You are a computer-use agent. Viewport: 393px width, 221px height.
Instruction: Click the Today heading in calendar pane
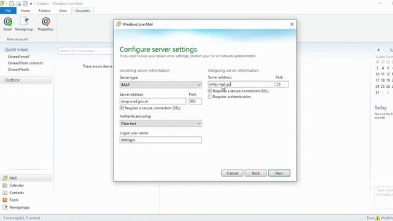click(x=381, y=108)
